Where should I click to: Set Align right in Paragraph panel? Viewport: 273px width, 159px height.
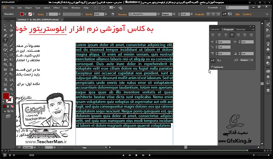click(x=226, y=35)
